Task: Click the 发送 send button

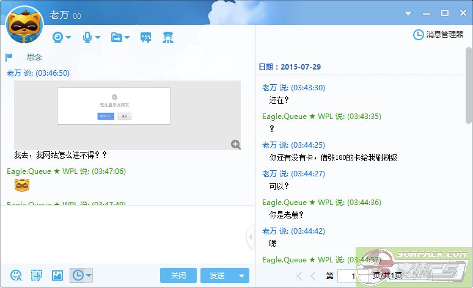Action: tap(217, 275)
